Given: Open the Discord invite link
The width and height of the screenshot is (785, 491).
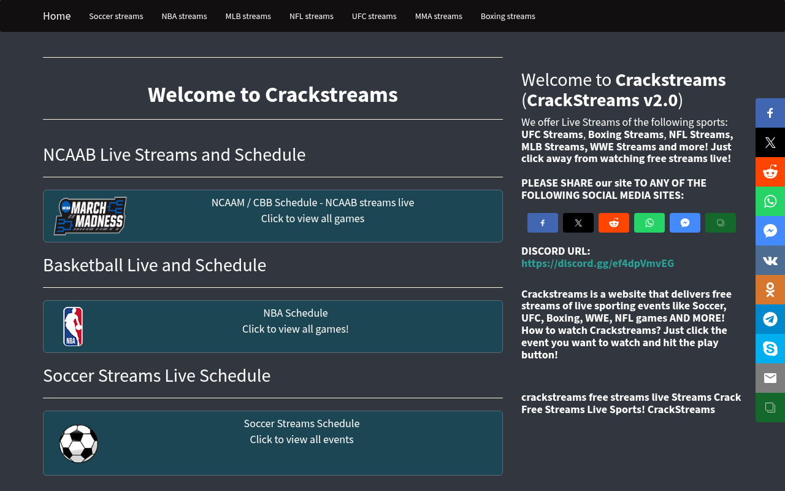Looking at the screenshot, I should [597, 263].
